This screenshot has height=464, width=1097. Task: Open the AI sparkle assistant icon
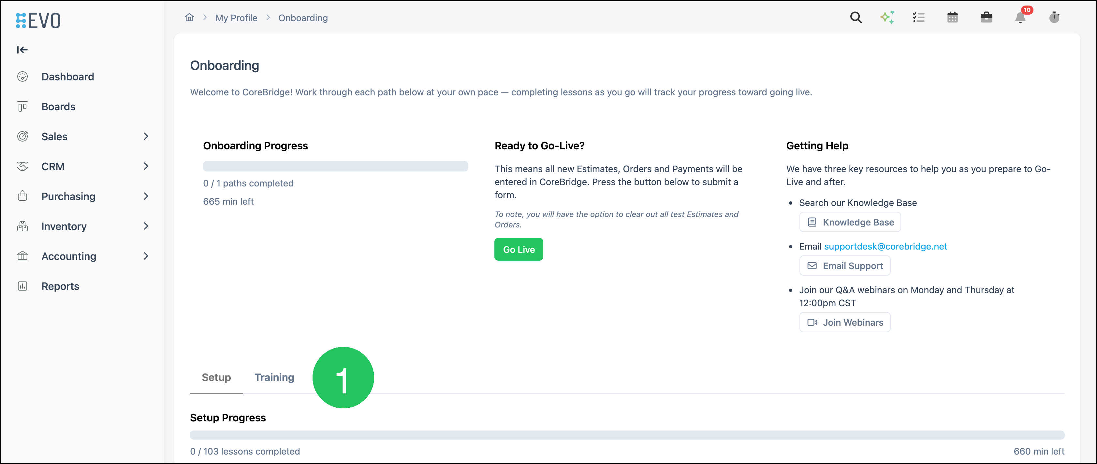click(x=887, y=18)
